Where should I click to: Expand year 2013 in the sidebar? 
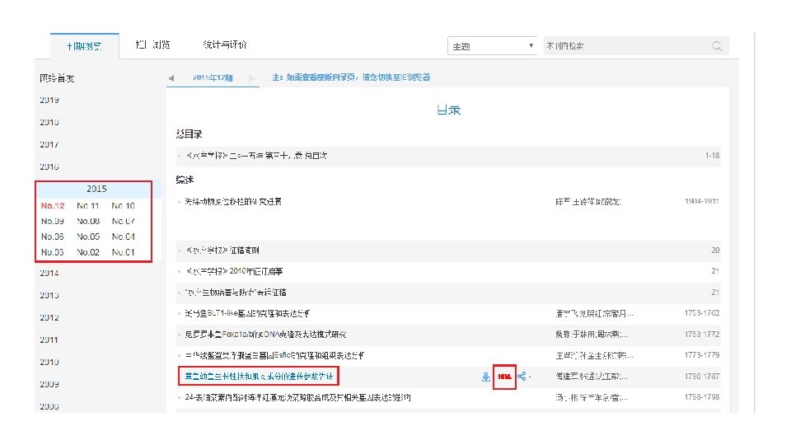49,295
